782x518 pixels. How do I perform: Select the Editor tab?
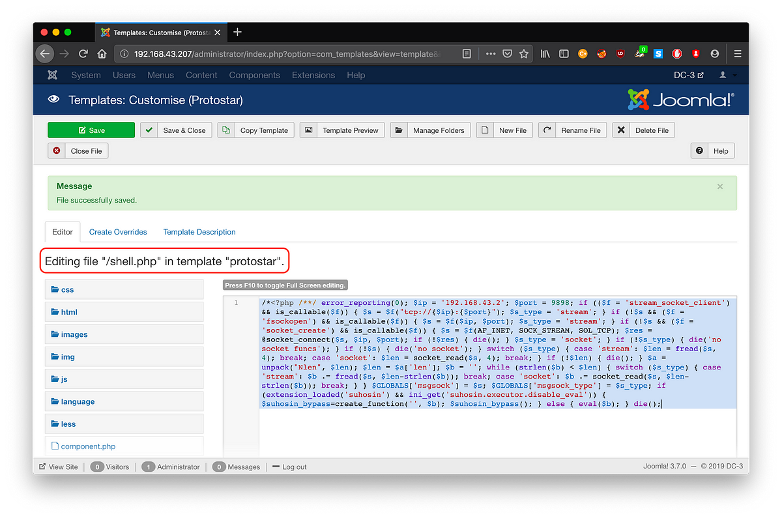click(x=63, y=232)
